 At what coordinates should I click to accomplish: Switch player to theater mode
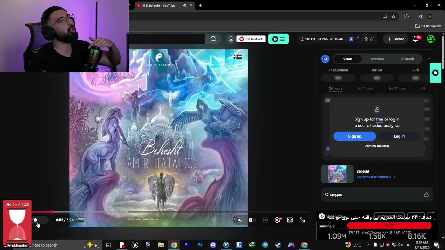tap(290, 220)
